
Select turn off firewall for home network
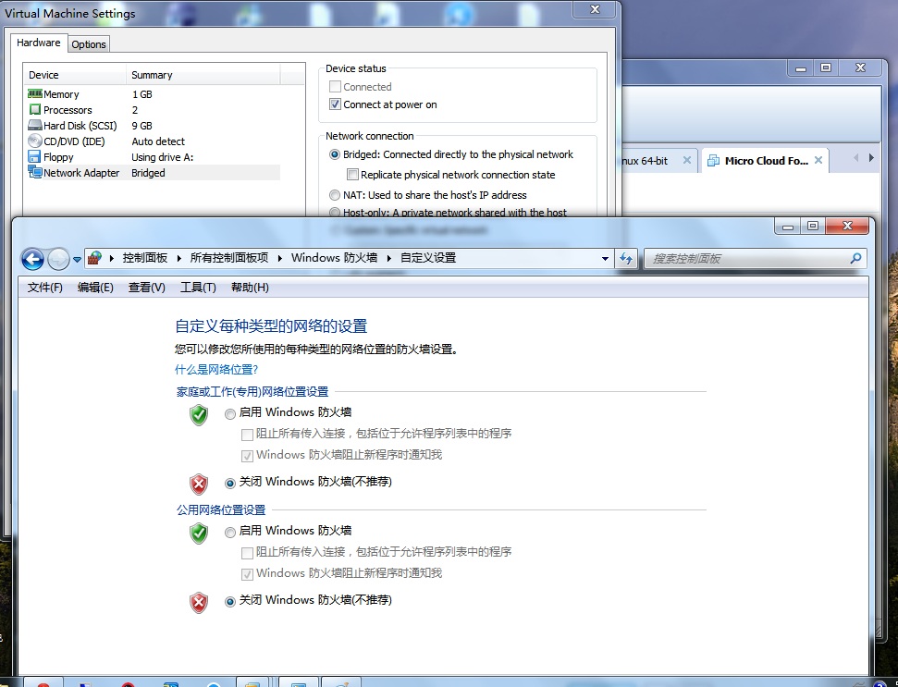click(x=230, y=484)
